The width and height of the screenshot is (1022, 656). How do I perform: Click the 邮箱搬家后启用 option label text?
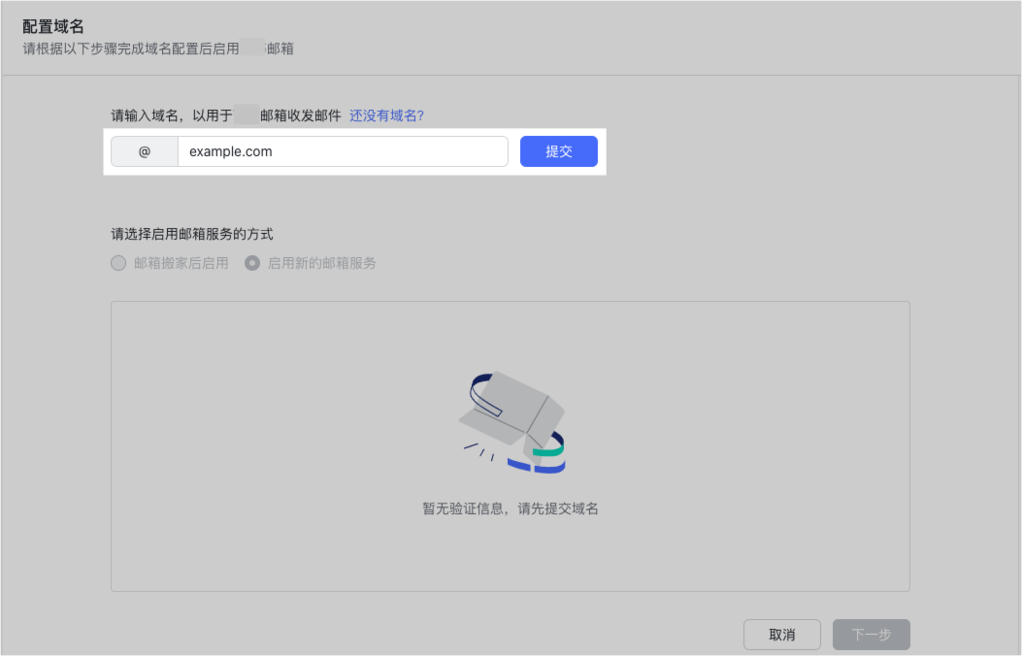181,263
